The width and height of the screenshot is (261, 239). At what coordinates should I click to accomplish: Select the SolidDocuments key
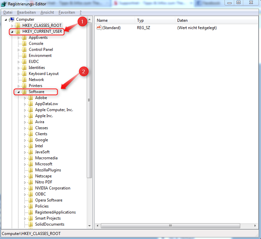point(50,224)
